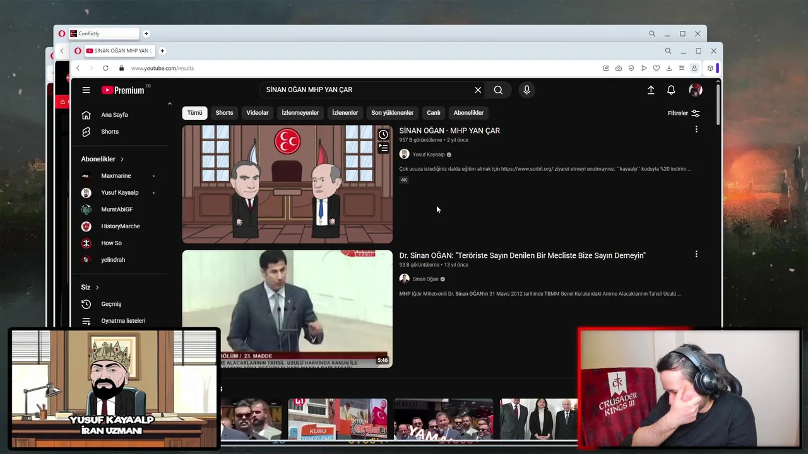This screenshot has height=454, width=808.
Task: Start voice search with microphone icon
Action: [526, 90]
